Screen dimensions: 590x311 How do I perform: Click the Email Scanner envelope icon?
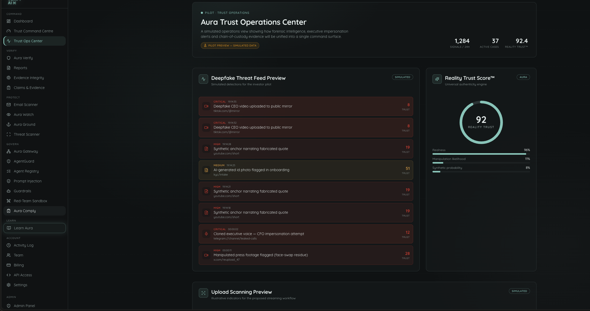pyautogui.click(x=9, y=105)
